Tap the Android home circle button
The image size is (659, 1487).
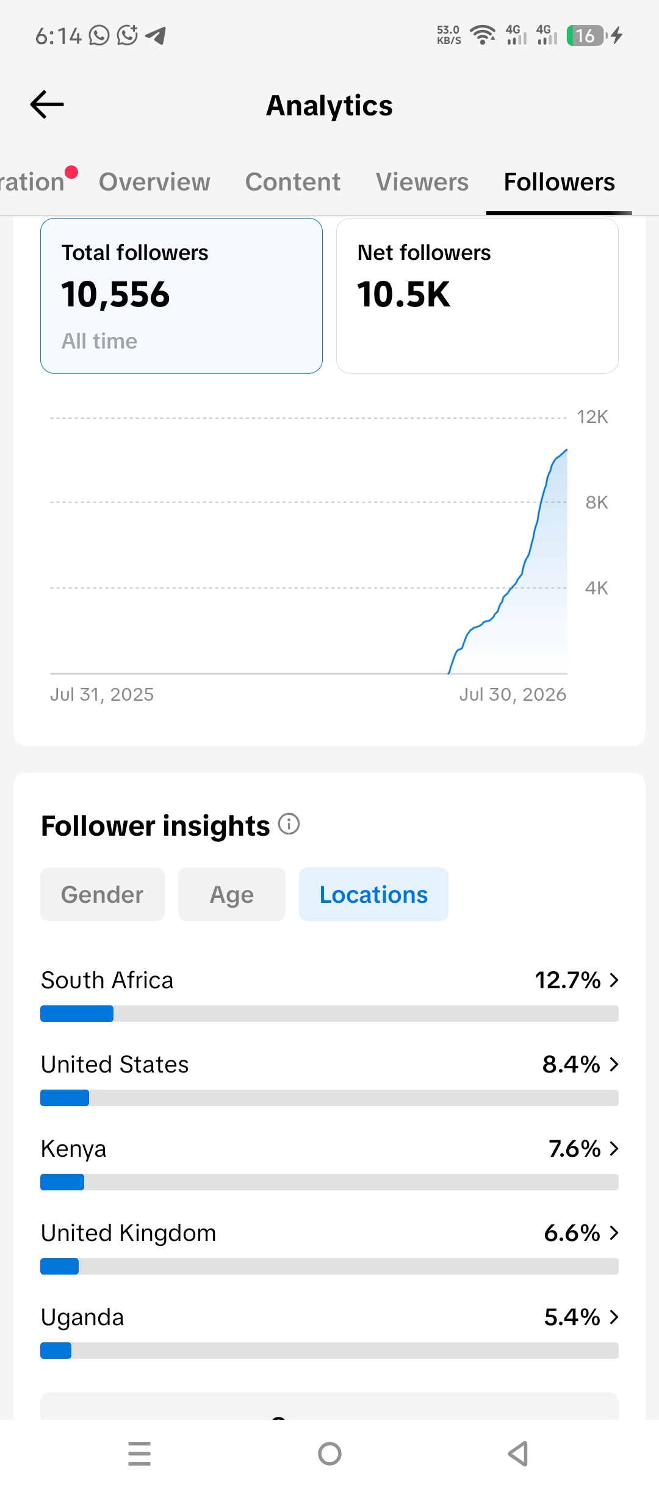(329, 1453)
